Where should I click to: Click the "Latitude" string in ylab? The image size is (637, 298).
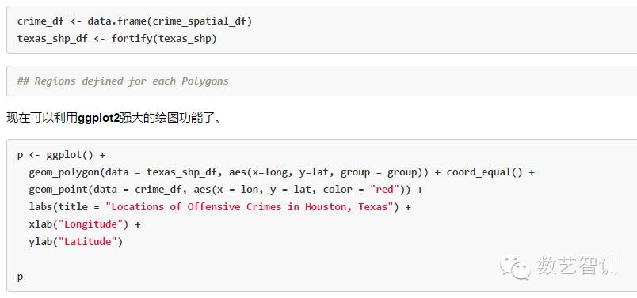[88, 242]
